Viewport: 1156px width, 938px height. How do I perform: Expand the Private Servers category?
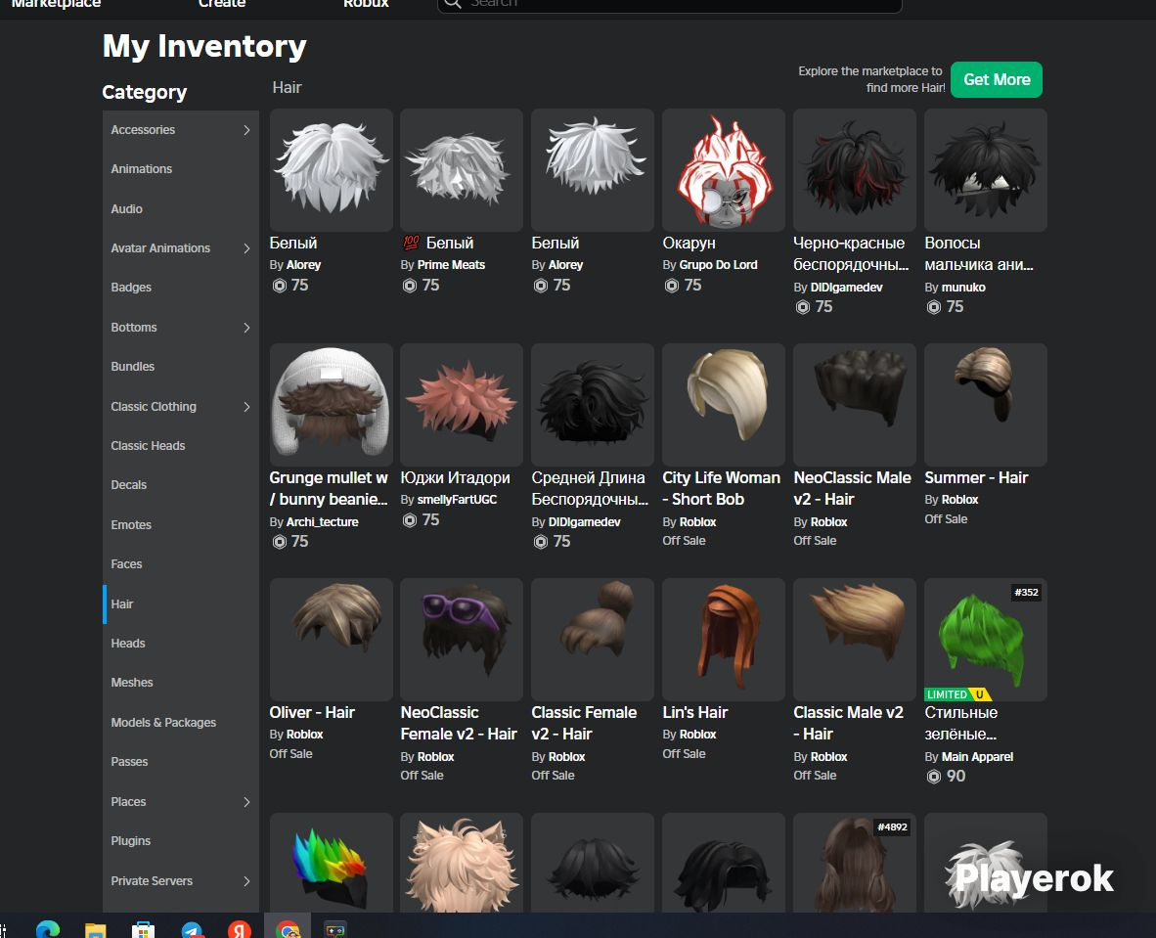tap(246, 880)
